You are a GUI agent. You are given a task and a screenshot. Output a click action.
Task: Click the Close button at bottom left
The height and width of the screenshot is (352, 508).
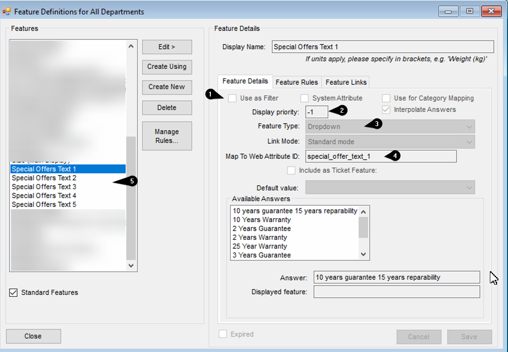pos(33,336)
